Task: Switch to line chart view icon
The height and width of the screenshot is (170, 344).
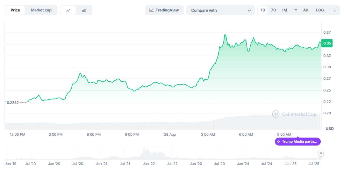Action: pyautogui.click(x=68, y=10)
